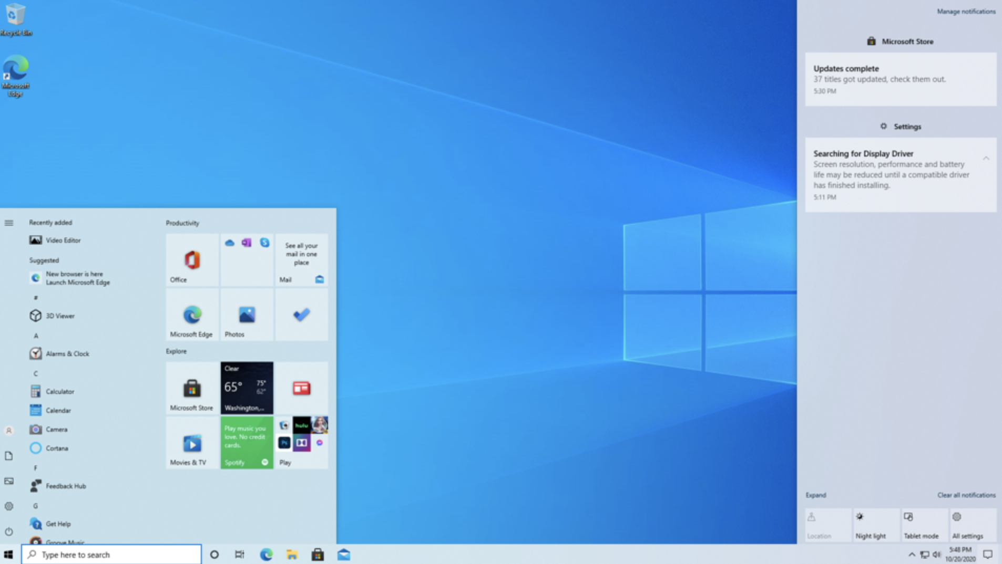
Task: Open Pictures icon in Start sidebar
Action: click(9, 481)
